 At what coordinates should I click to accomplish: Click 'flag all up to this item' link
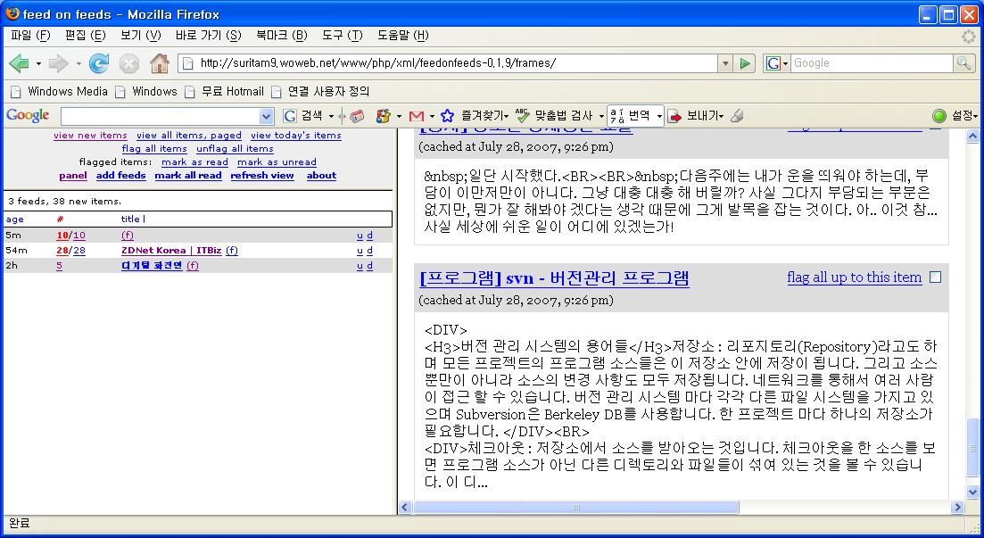tap(854, 277)
